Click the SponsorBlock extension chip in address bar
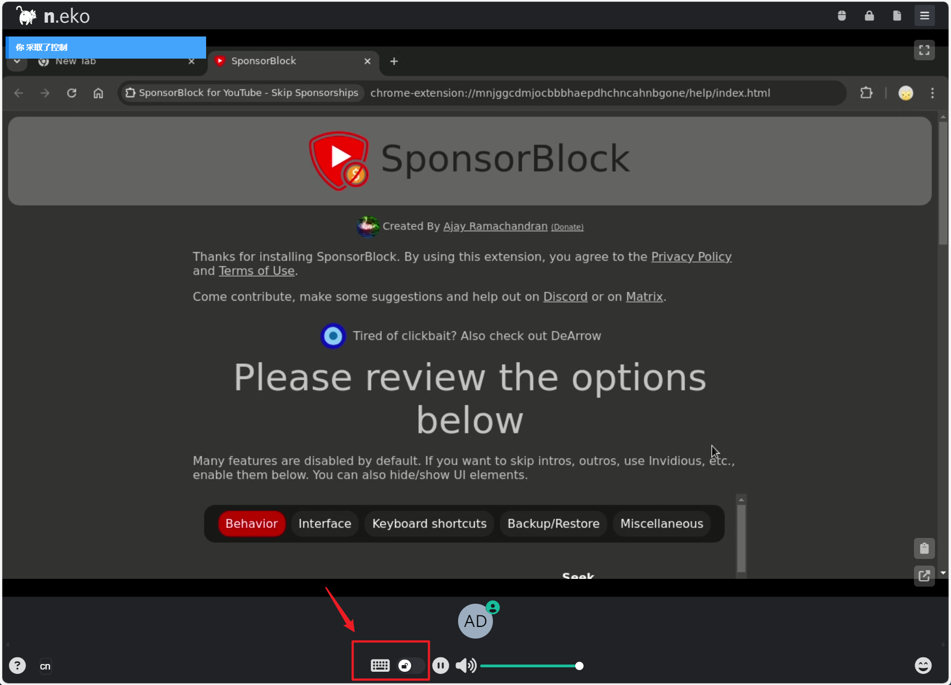951x685 pixels. pyautogui.click(x=243, y=93)
